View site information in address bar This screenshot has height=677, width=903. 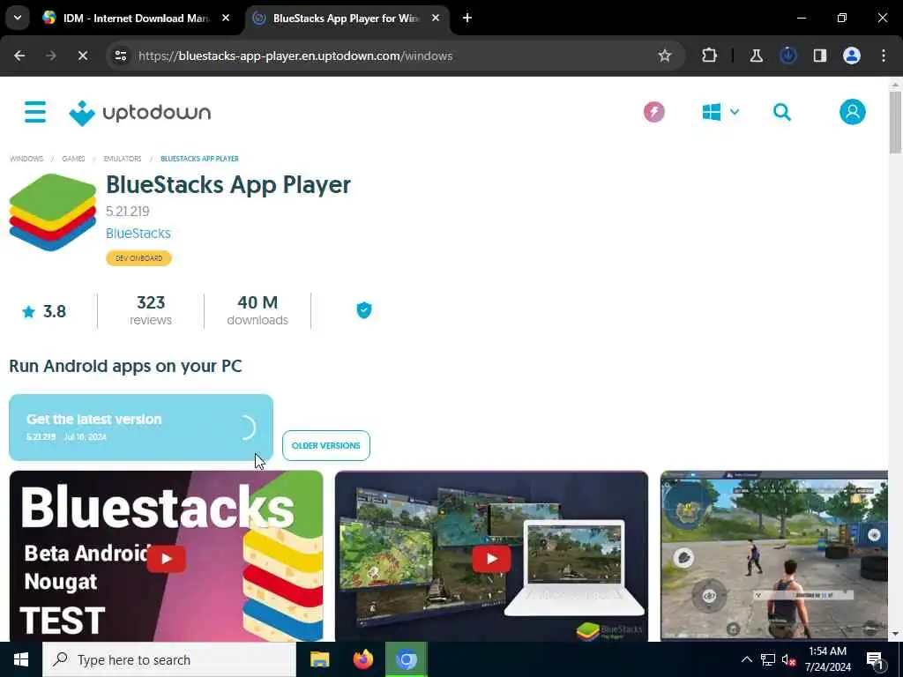[x=120, y=56]
